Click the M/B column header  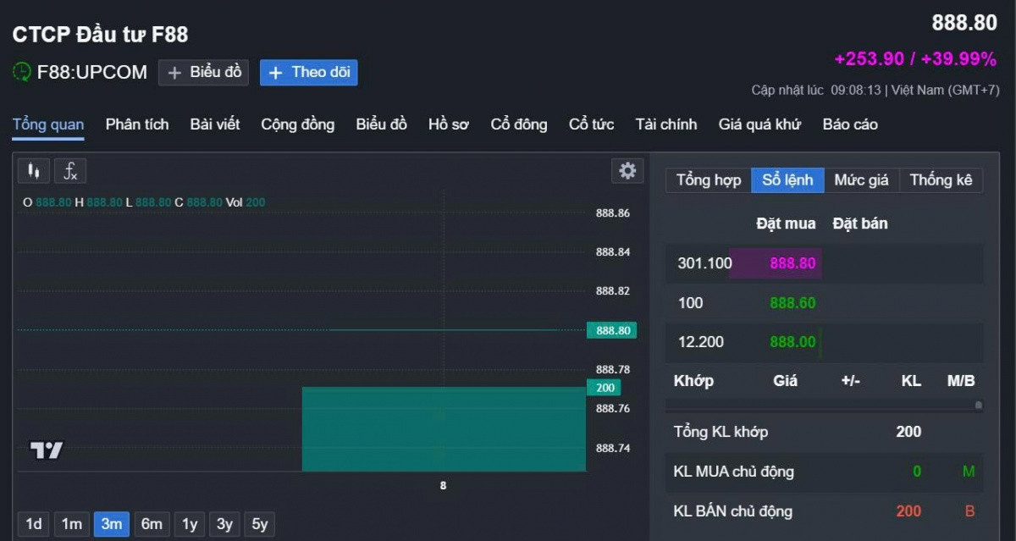(x=961, y=381)
